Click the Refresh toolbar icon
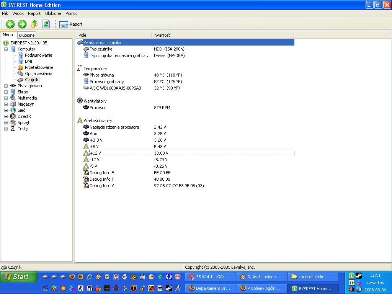The image size is (392, 294). point(46,24)
